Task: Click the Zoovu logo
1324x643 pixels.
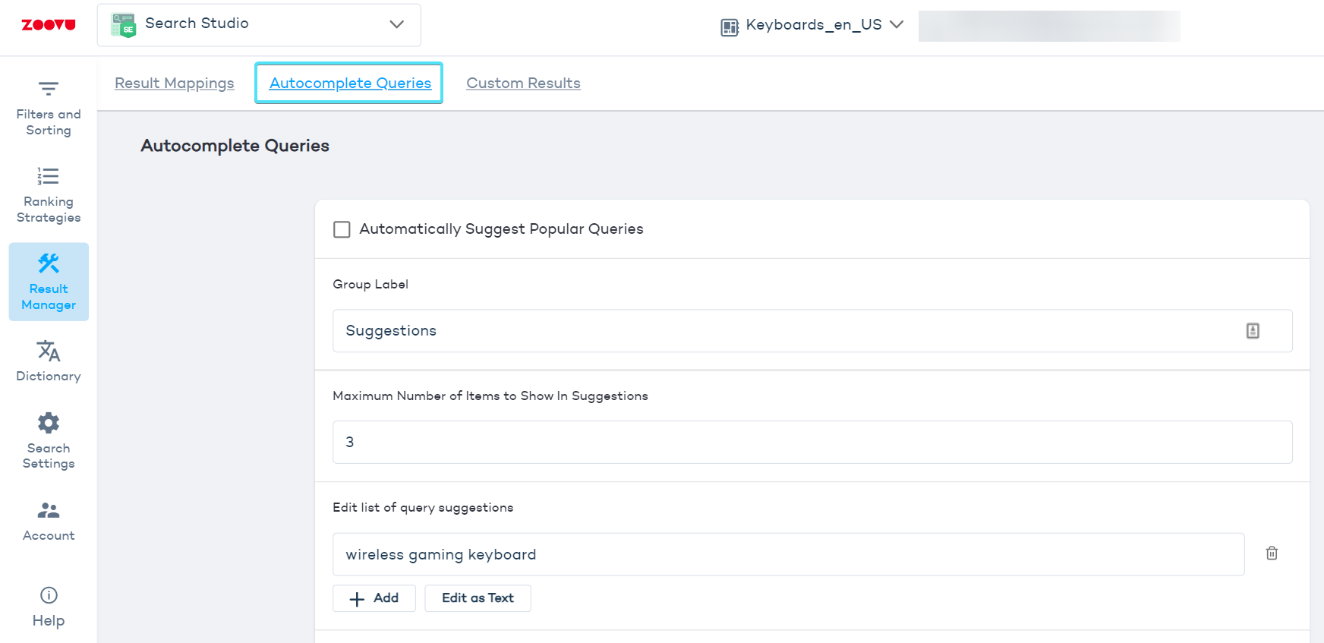Action: tap(49, 25)
